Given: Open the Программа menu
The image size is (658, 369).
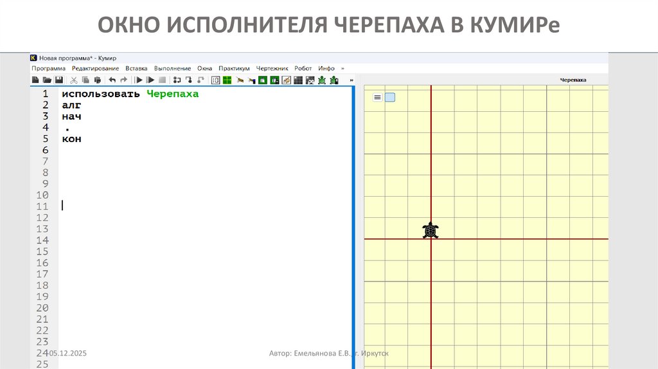Looking at the screenshot, I should click(x=49, y=68).
